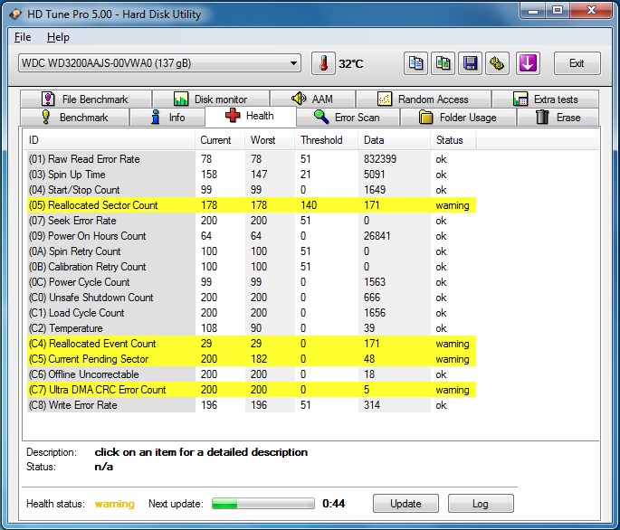This screenshot has height=530, width=620.
Task: Switch to the File Benchmark tab
Action: pos(86,99)
